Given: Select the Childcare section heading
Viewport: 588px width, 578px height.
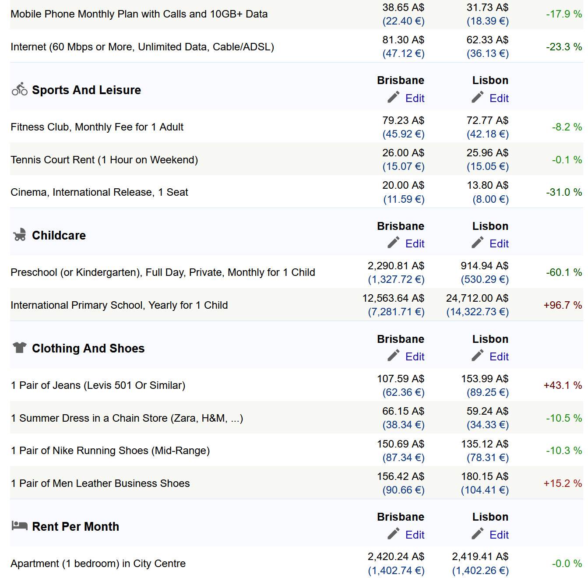Looking at the screenshot, I should tap(59, 235).
